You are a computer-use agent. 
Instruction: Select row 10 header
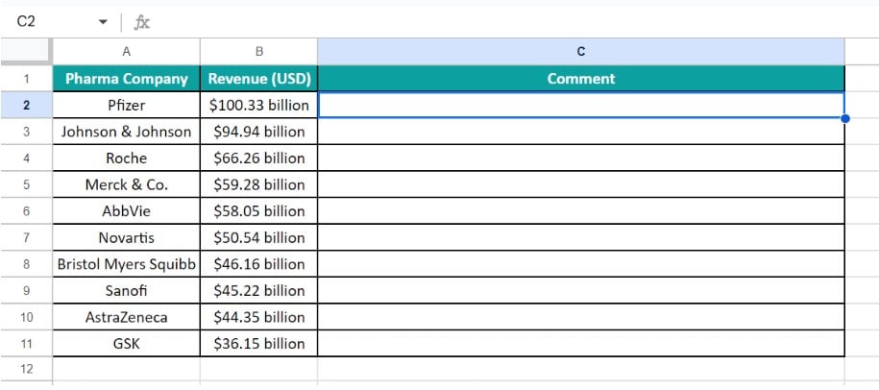(x=26, y=317)
